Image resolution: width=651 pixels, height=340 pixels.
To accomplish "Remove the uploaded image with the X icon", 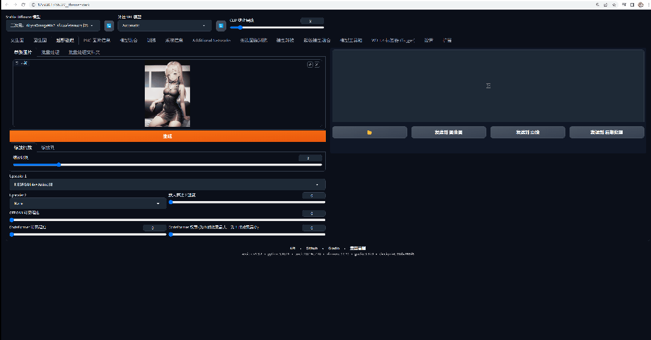I will (317, 65).
